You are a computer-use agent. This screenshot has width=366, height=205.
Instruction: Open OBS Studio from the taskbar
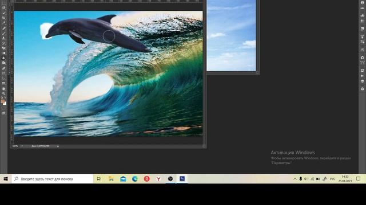click(x=170, y=179)
